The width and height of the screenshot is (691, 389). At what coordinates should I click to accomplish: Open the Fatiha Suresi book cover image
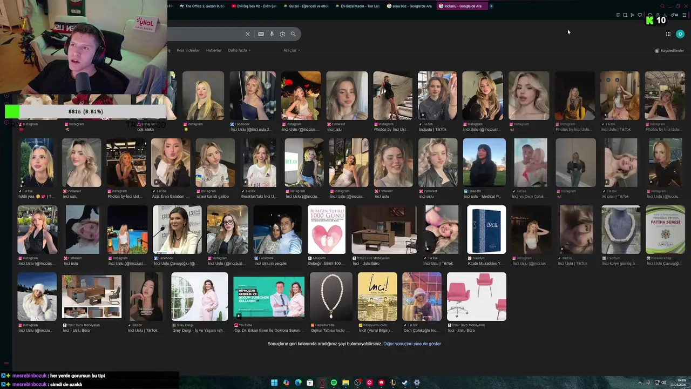665,230
